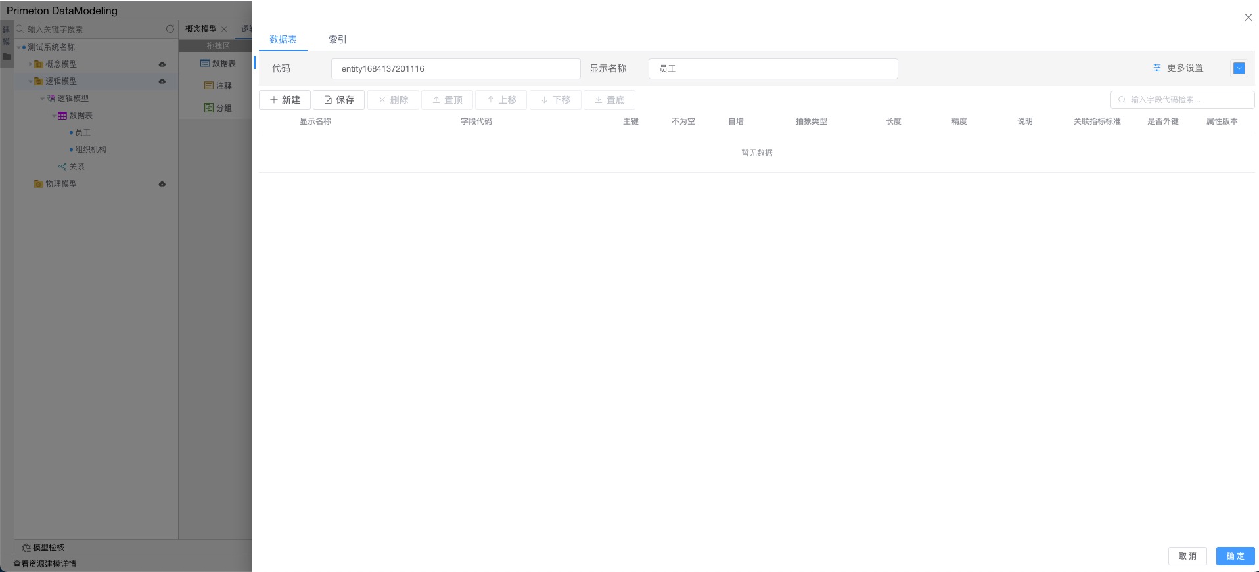This screenshot has width=1259, height=572.
Task: Click the 删除 toolbar button
Action: (x=393, y=100)
